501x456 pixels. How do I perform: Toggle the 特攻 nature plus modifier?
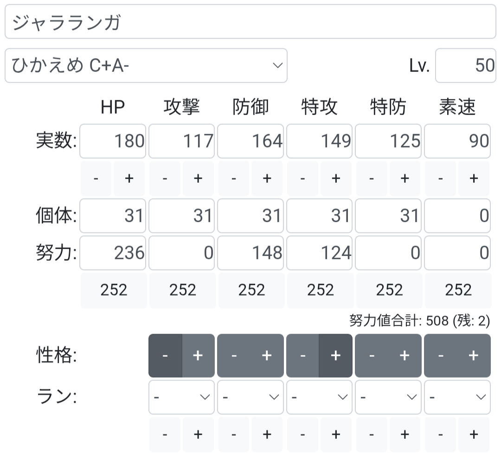click(x=335, y=356)
